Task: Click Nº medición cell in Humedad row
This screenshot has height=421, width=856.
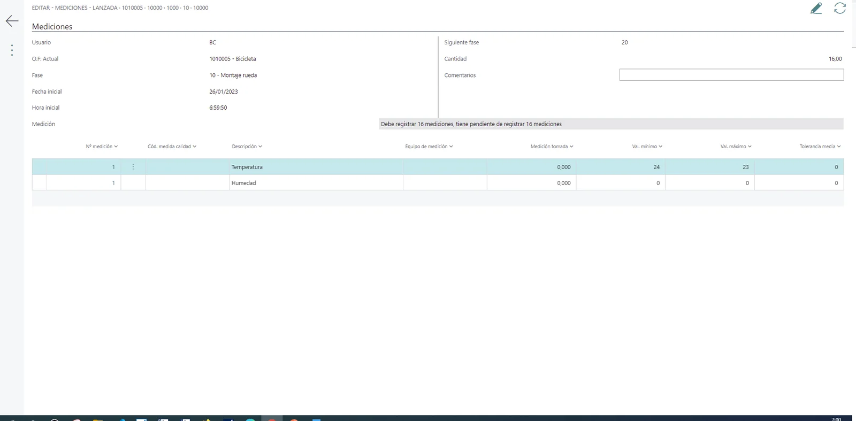Action: [x=84, y=183]
